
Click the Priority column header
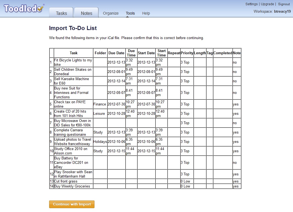(187, 53)
